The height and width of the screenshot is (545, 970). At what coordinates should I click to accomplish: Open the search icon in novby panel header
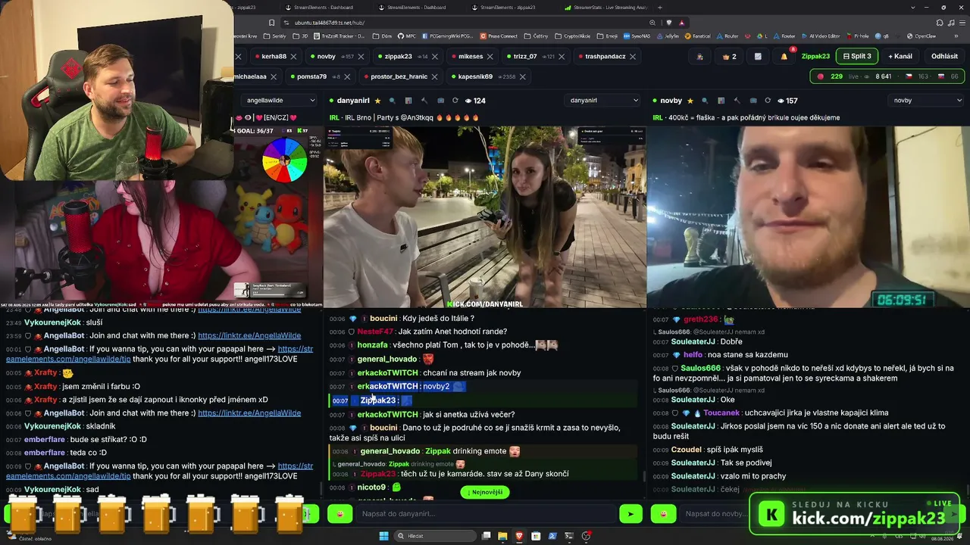point(705,101)
